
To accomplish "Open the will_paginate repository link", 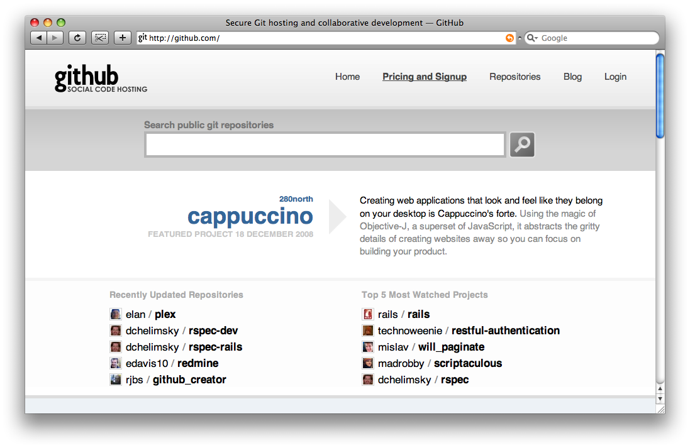I will [452, 347].
